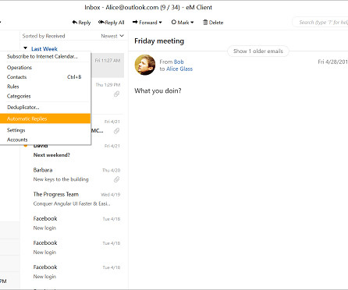Screen dimensions: 348x290
Task: Click the Reply button
Action: [x=81, y=23]
